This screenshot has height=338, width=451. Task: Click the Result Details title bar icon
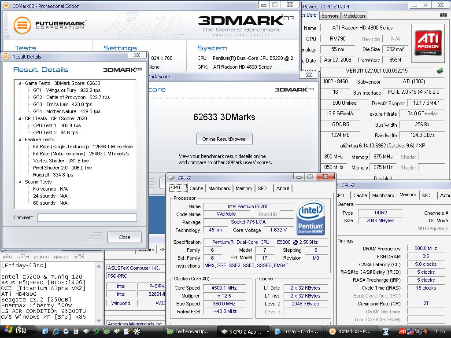coord(6,57)
